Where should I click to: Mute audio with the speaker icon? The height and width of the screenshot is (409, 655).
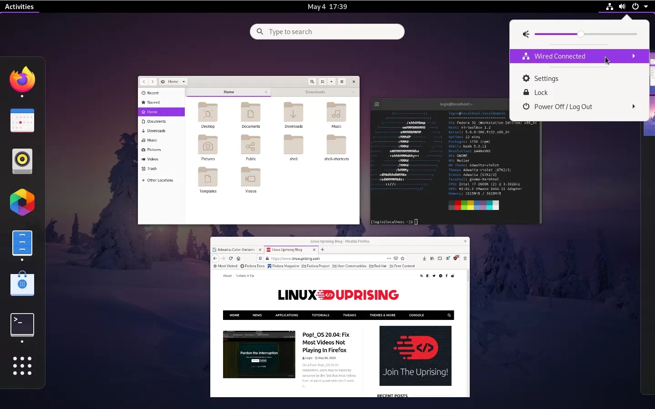click(x=526, y=34)
